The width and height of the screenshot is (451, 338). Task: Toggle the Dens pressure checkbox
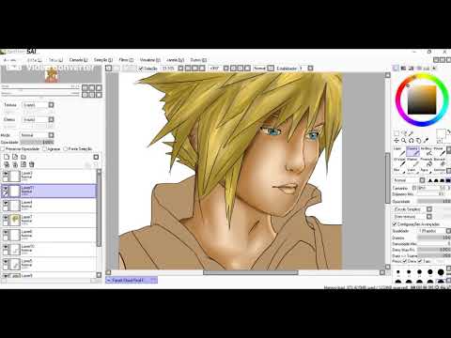pyautogui.click(x=405, y=261)
